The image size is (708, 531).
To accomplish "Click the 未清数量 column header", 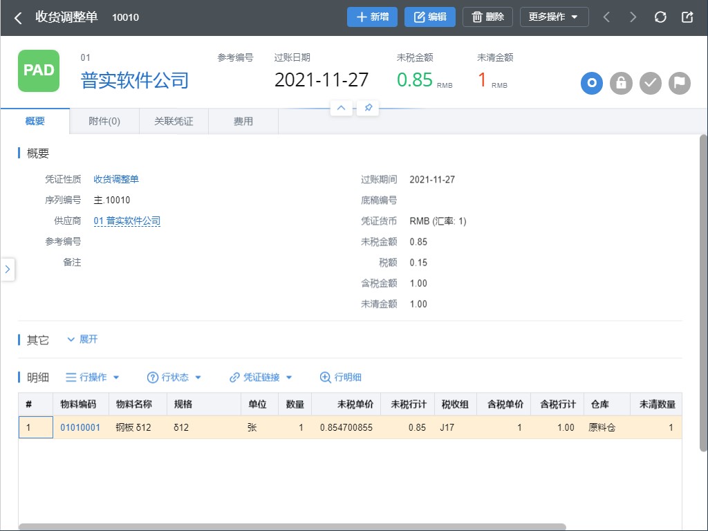I will (x=656, y=404).
